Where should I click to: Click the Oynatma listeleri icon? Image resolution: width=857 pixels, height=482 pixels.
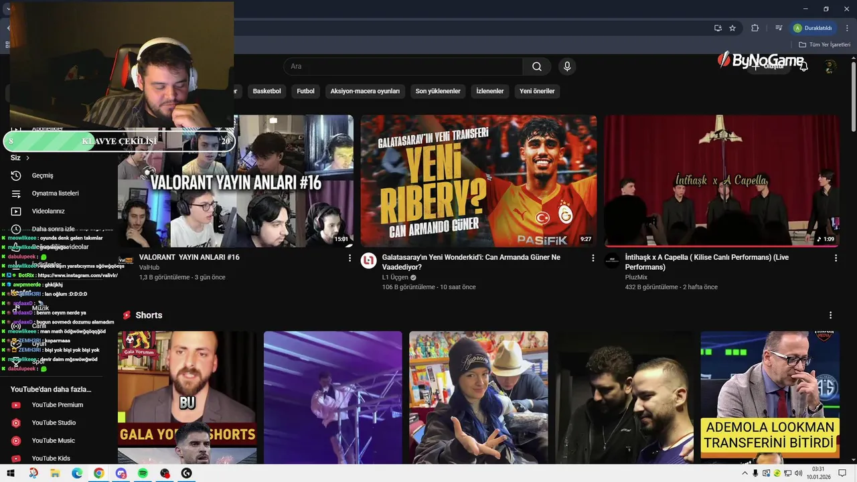click(16, 193)
